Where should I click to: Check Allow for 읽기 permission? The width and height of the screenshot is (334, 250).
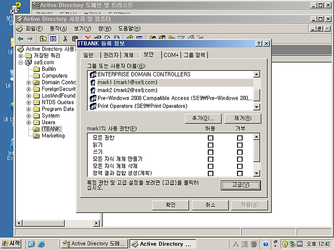211,145
